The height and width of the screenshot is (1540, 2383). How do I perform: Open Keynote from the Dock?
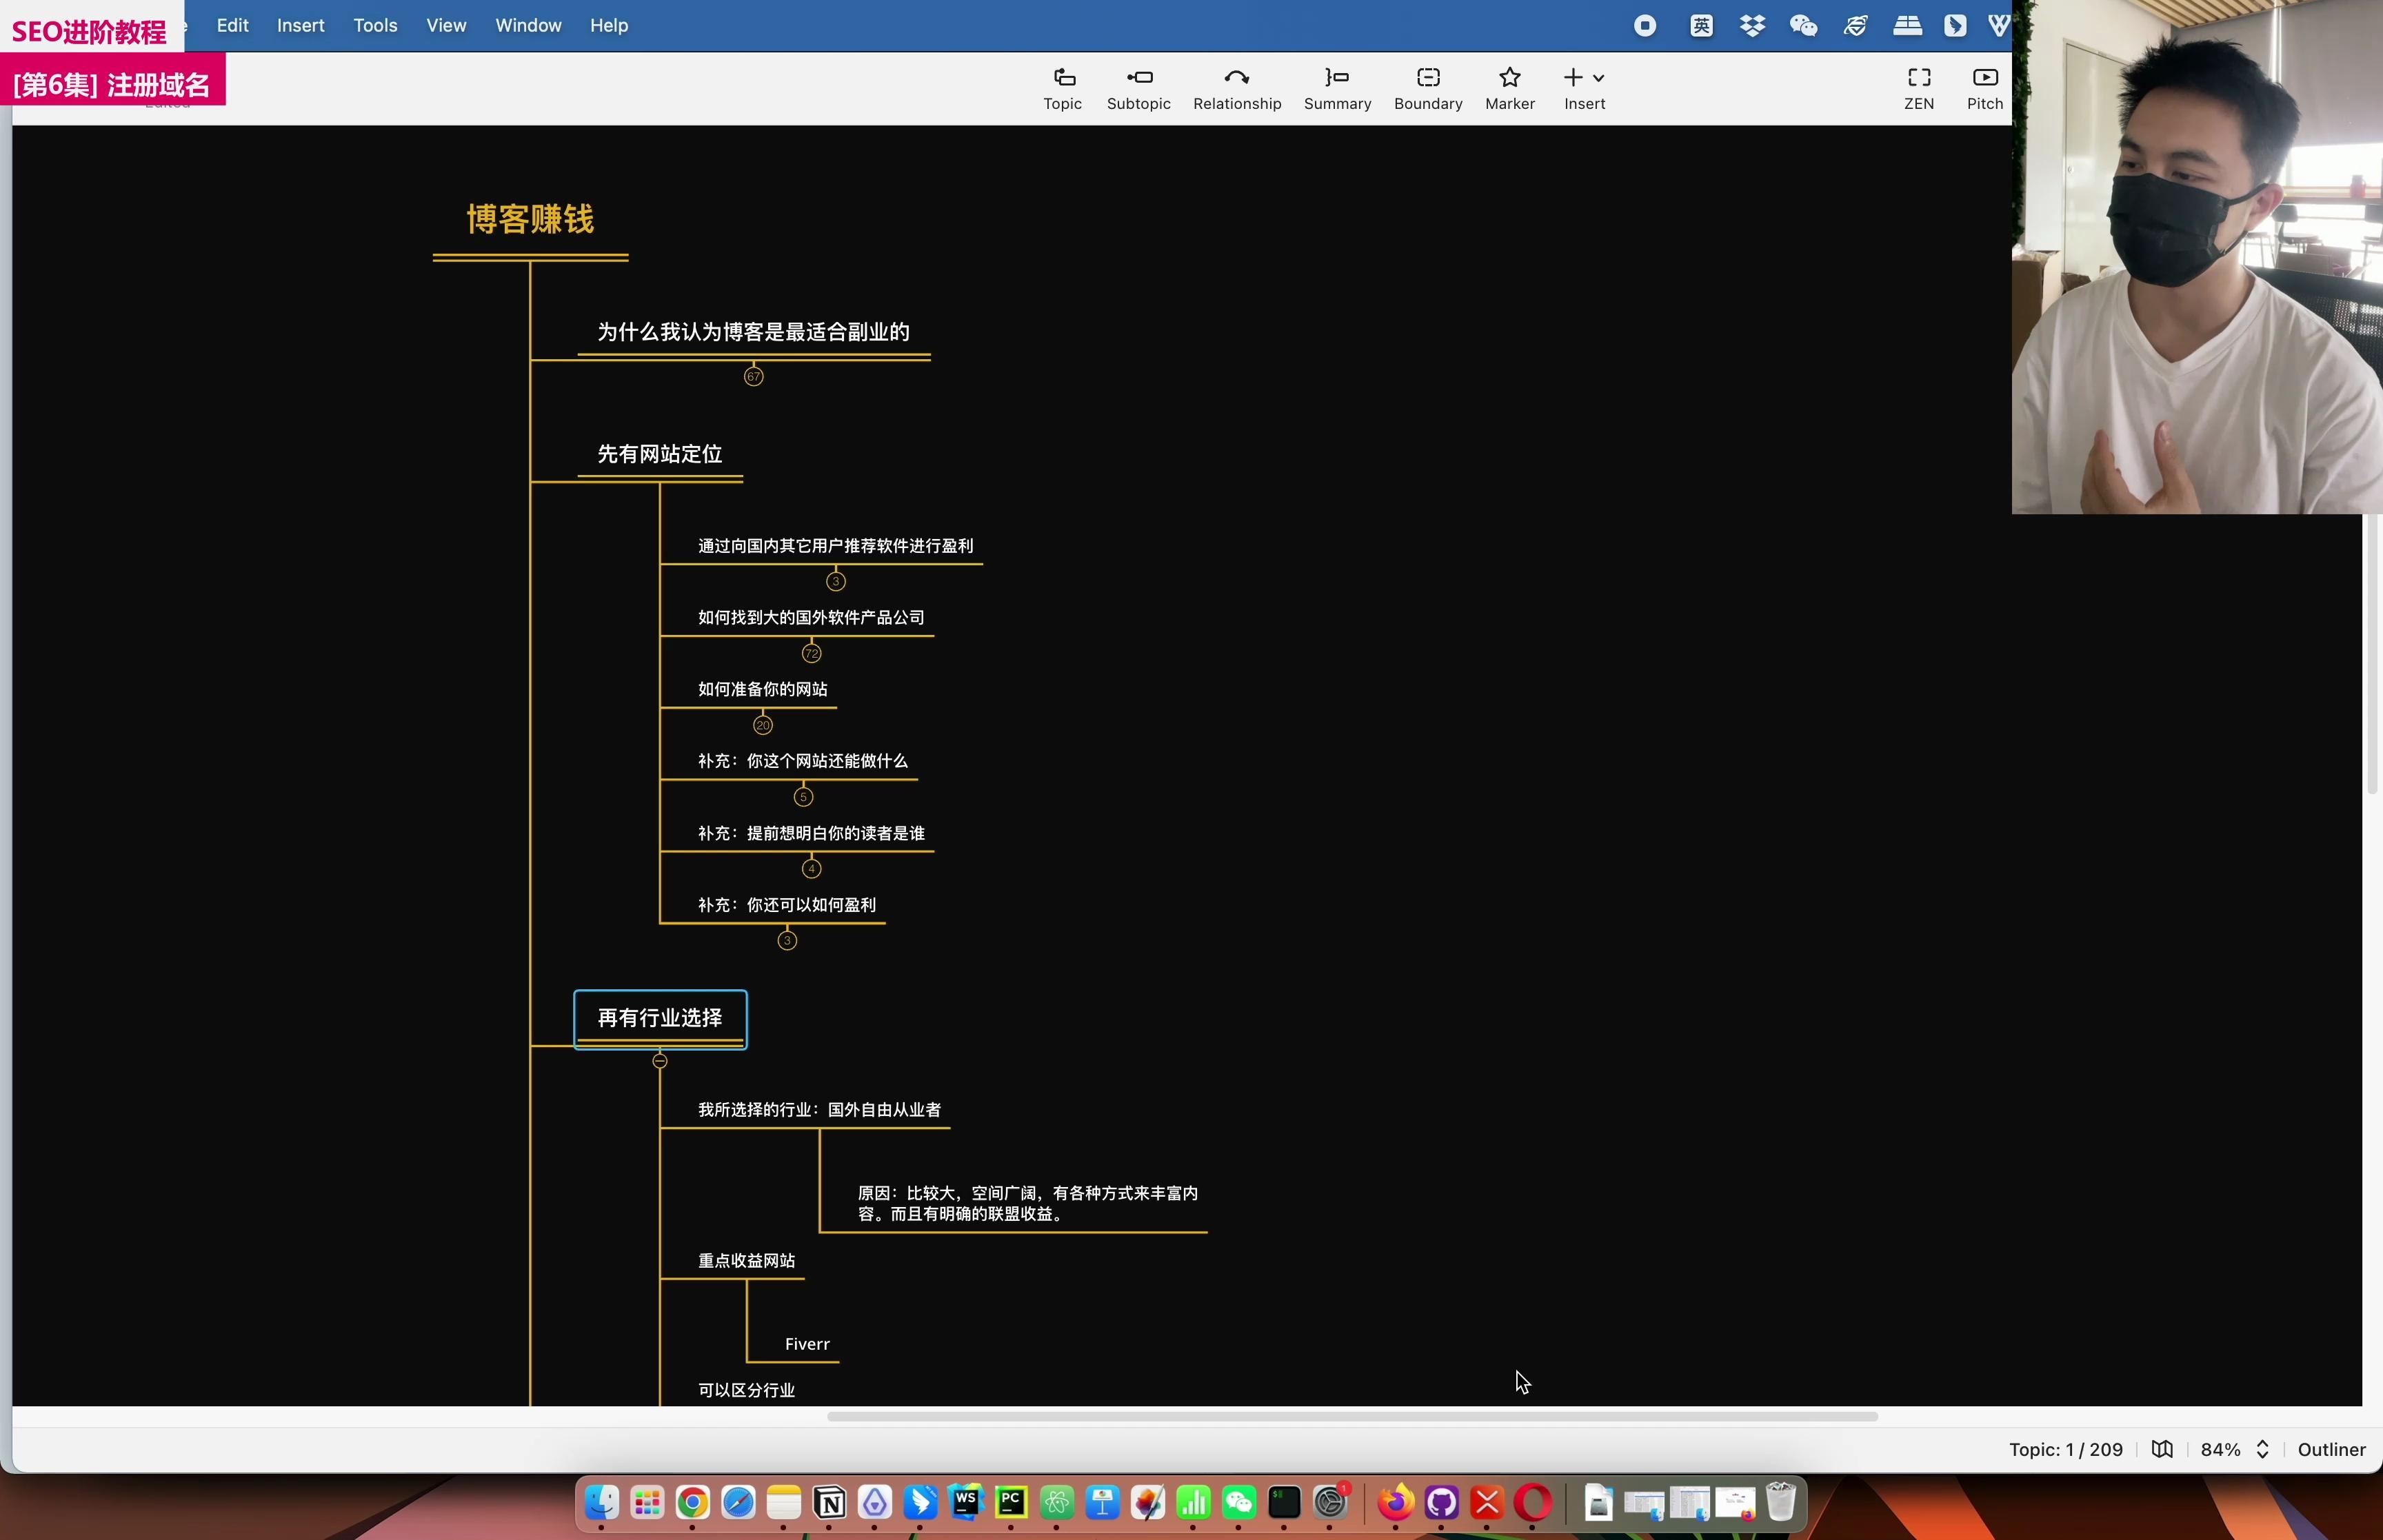[1102, 1503]
